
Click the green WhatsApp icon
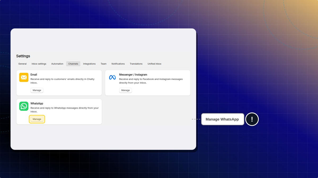click(x=24, y=106)
